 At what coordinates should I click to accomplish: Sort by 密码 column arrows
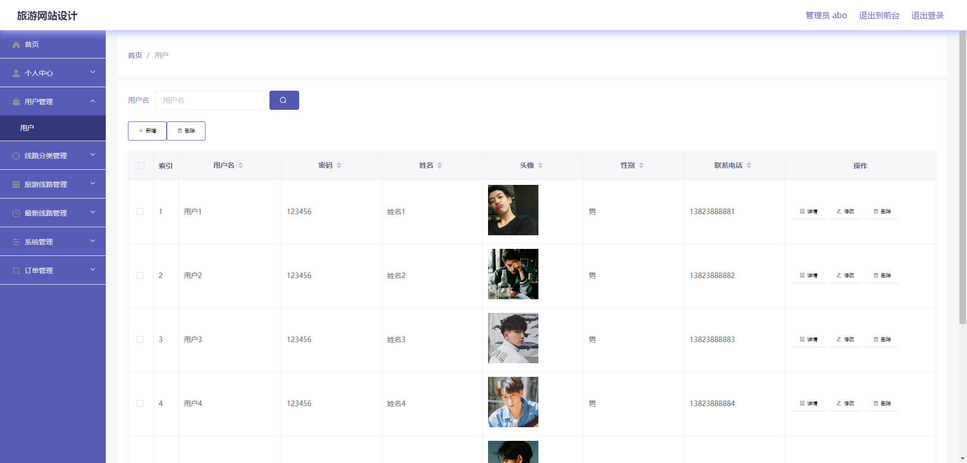pyautogui.click(x=339, y=165)
